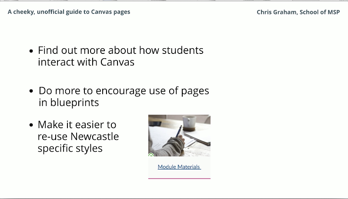Click the words 'specific styles'
348x199 pixels.
click(x=70, y=148)
